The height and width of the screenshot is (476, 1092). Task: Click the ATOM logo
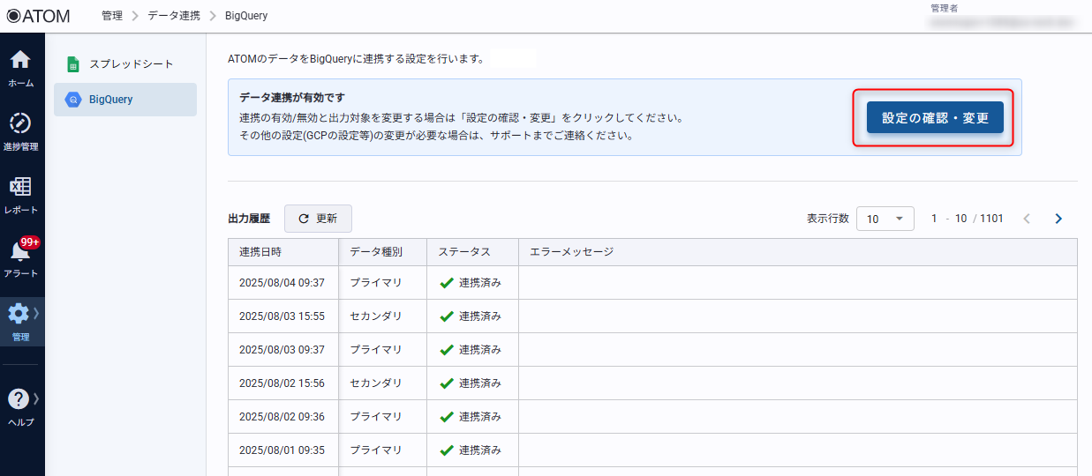tap(38, 16)
